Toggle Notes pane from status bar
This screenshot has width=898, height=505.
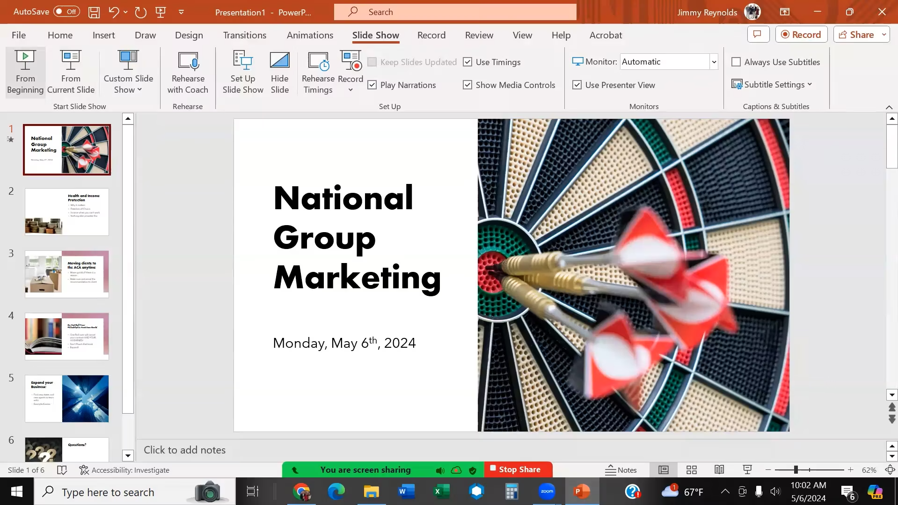[621, 470]
